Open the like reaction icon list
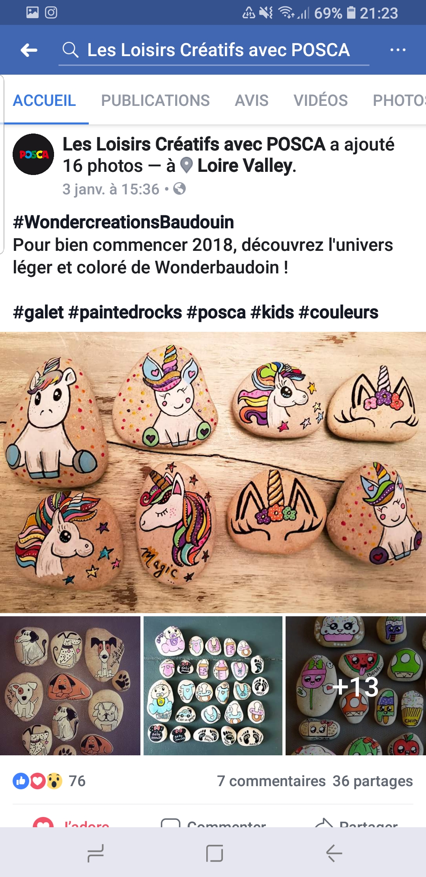Viewport: 426px width, 877px height. (x=21, y=781)
